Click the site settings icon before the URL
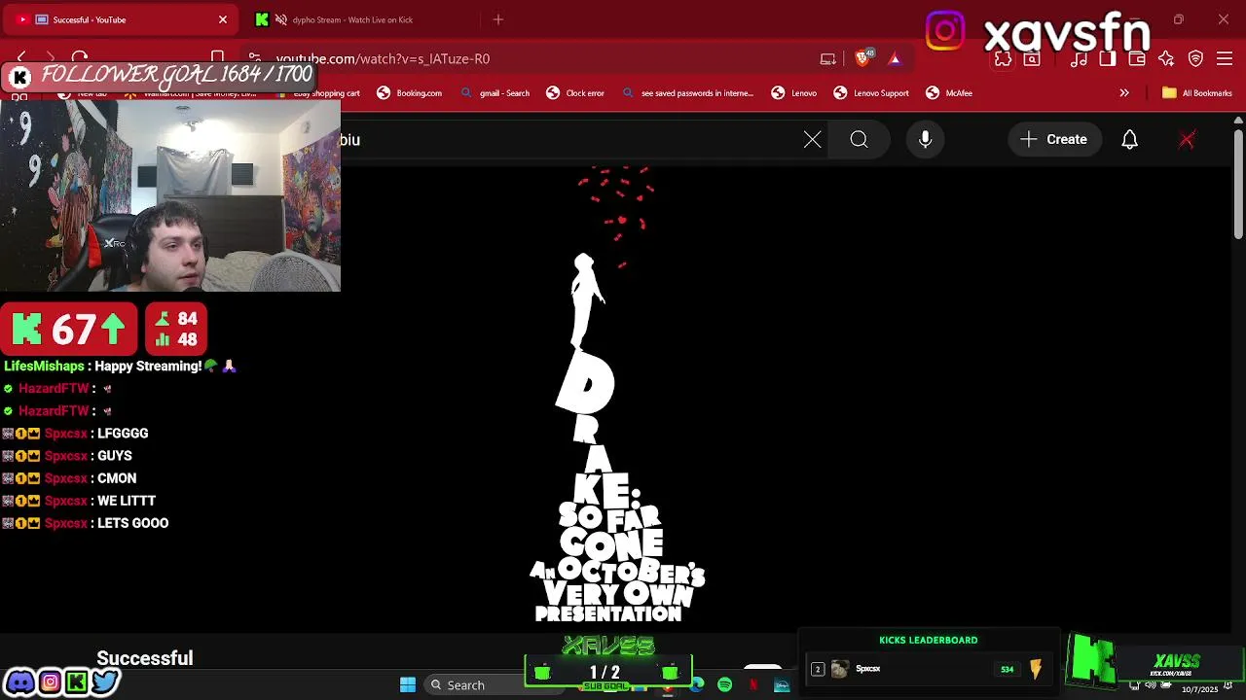Image resolution: width=1246 pixels, height=700 pixels. coord(254,58)
